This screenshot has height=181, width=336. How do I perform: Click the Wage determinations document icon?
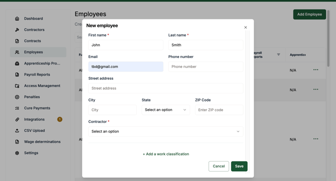coord(17,141)
